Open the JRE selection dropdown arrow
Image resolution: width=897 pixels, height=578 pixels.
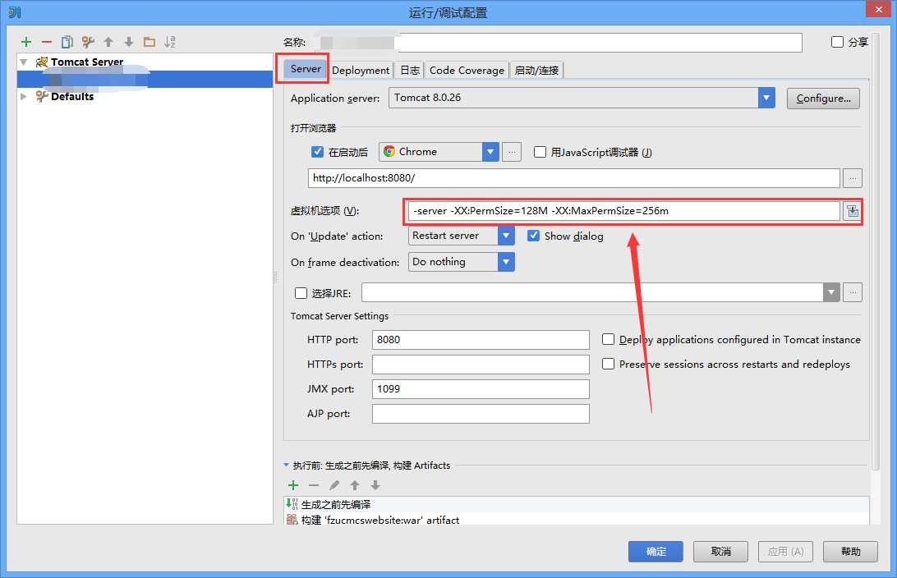[x=831, y=293]
